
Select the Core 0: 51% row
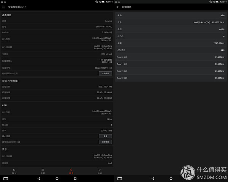pos(171,57)
